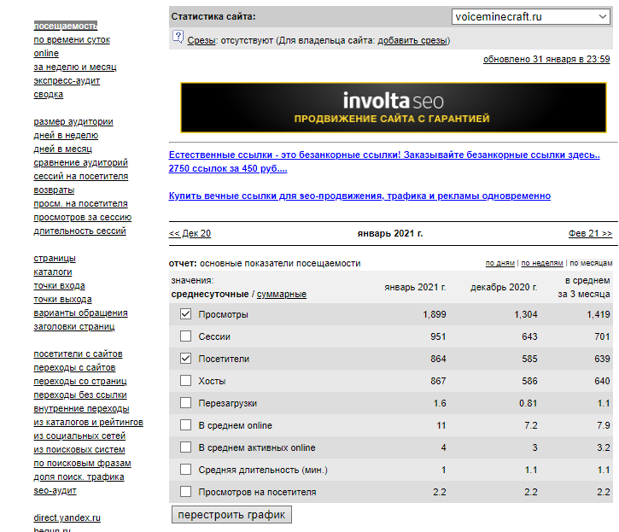Switch values to суммарные

point(282,295)
